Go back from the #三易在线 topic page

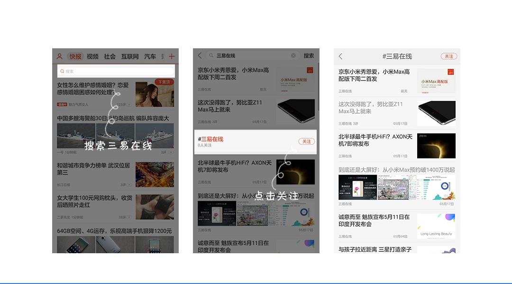click(x=340, y=56)
